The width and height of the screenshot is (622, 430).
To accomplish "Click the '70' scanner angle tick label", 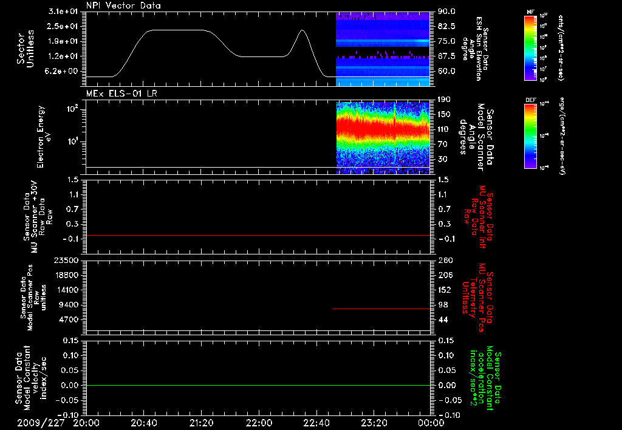I will [x=443, y=145].
